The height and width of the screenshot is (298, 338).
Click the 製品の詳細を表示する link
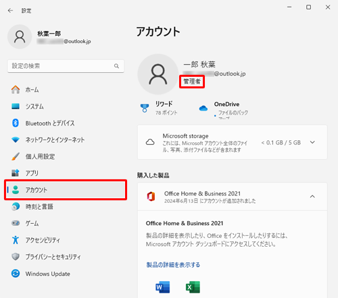pos(173,265)
